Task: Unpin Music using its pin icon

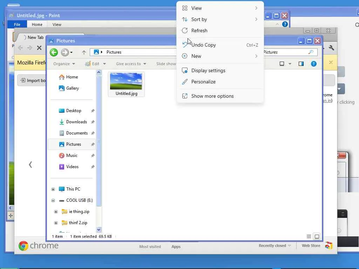Action: [93, 156]
